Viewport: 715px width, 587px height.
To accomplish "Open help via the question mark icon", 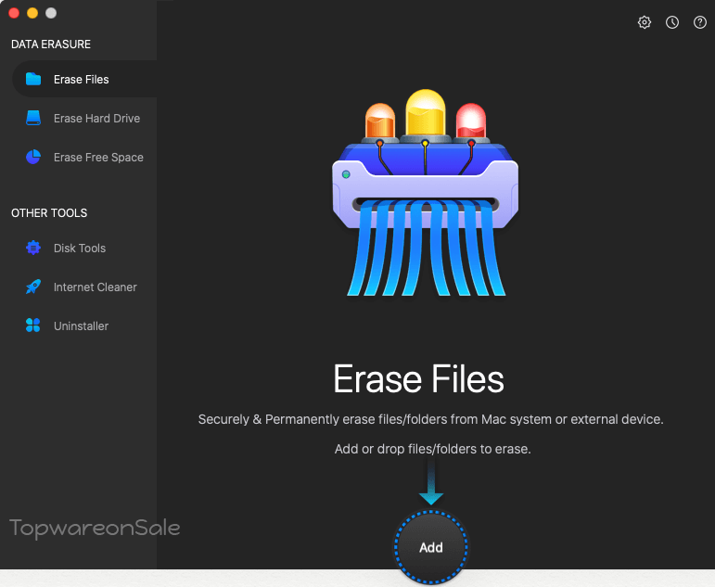I will click(x=700, y=22).
